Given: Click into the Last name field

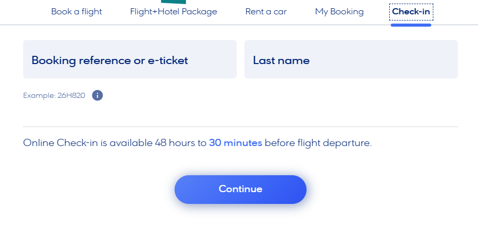Looking at the screenshot, I should pyautogui.click(x=351, y=59).
